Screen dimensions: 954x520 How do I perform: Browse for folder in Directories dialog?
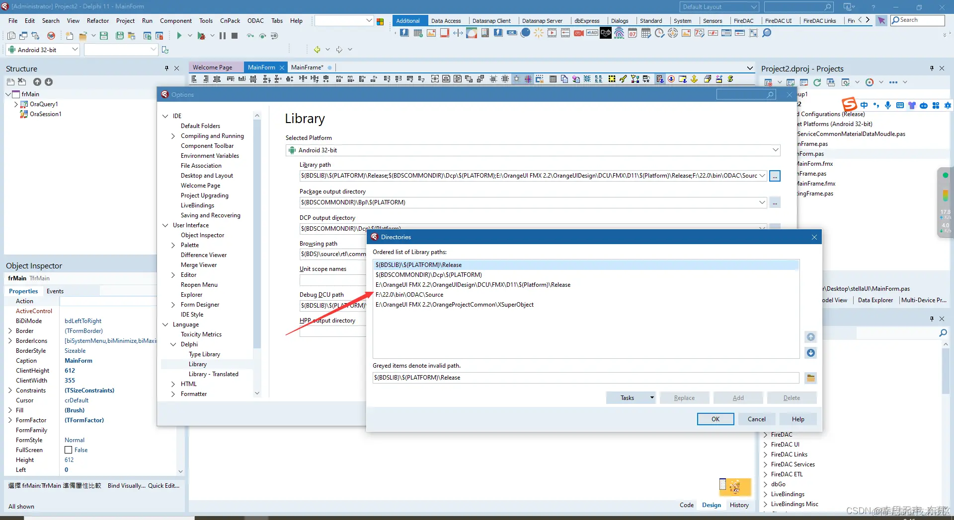811,378
